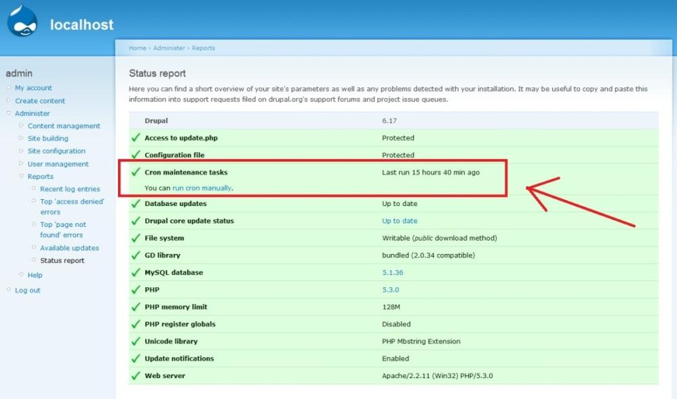Click the 'admin' sidebar block title
Image resolution: width=677 pixels, height=399 pixels.
[19, 73]
